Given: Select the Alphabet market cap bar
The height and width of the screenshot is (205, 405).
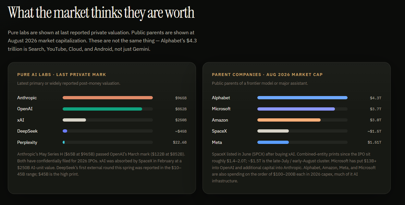Looking at the screenshot, I should click(x=302, y=98).
